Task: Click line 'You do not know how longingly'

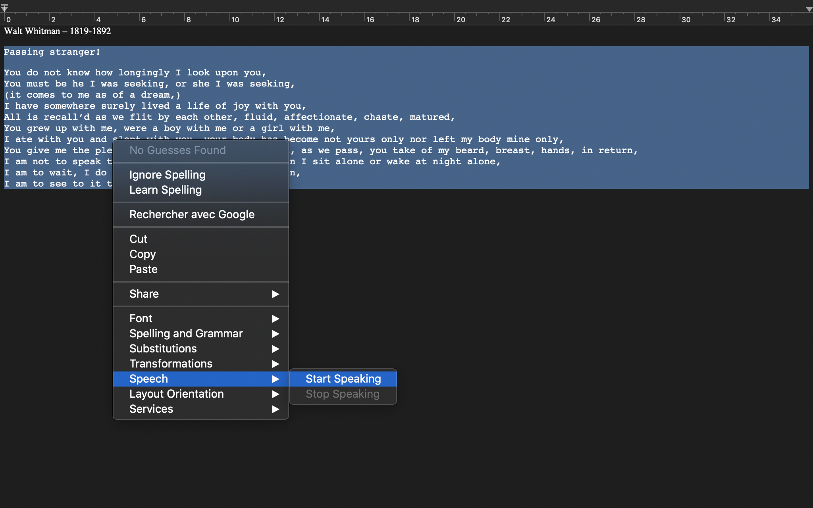Action: 135,73
